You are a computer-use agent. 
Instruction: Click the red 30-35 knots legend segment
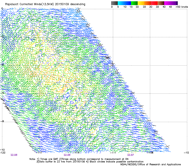coord(154,3)
